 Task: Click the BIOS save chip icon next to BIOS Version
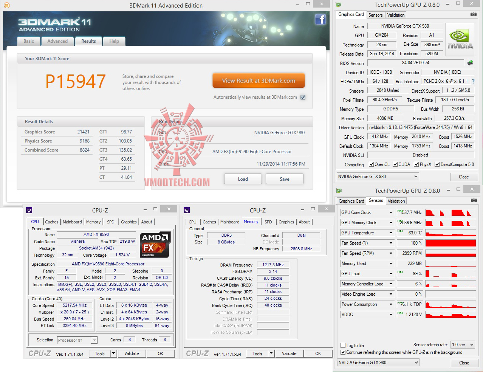coord(470,63)
